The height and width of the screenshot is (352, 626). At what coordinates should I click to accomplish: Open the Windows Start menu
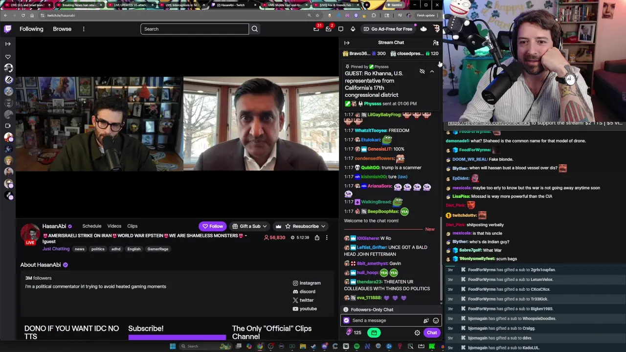pos(172,346)
